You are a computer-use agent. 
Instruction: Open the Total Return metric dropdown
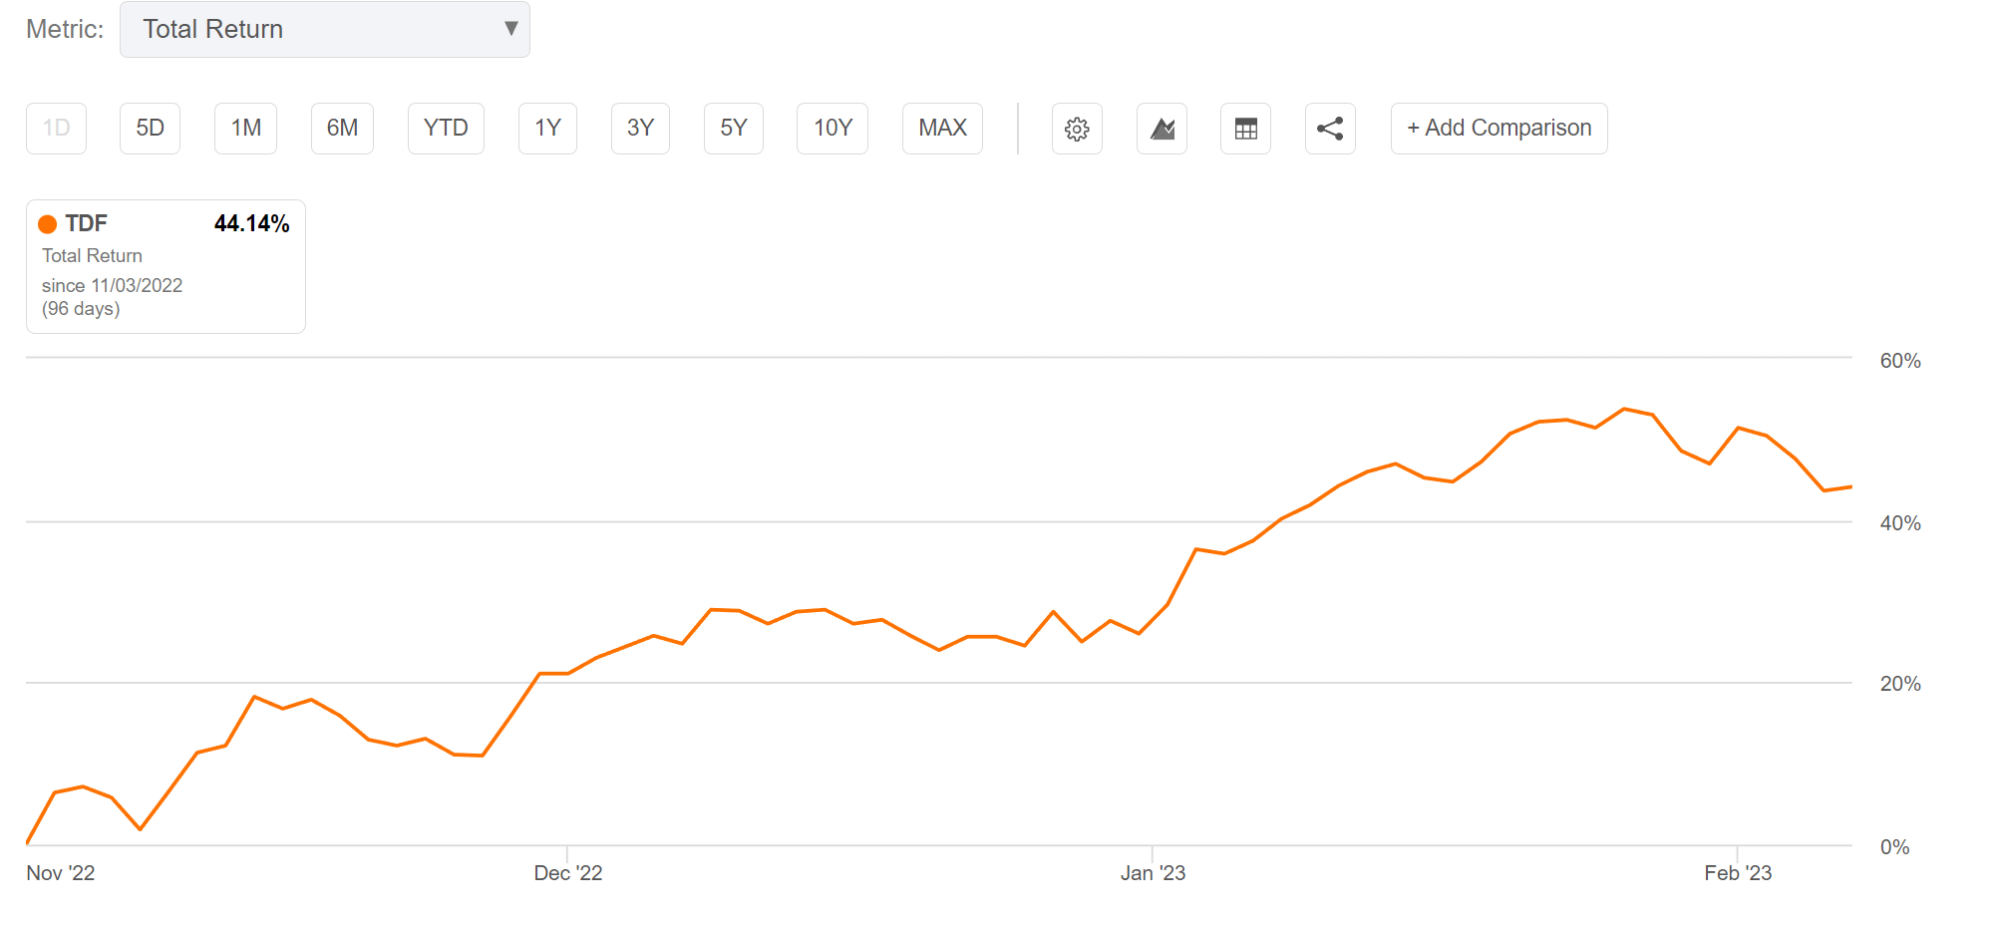click(x=325, y=29)
